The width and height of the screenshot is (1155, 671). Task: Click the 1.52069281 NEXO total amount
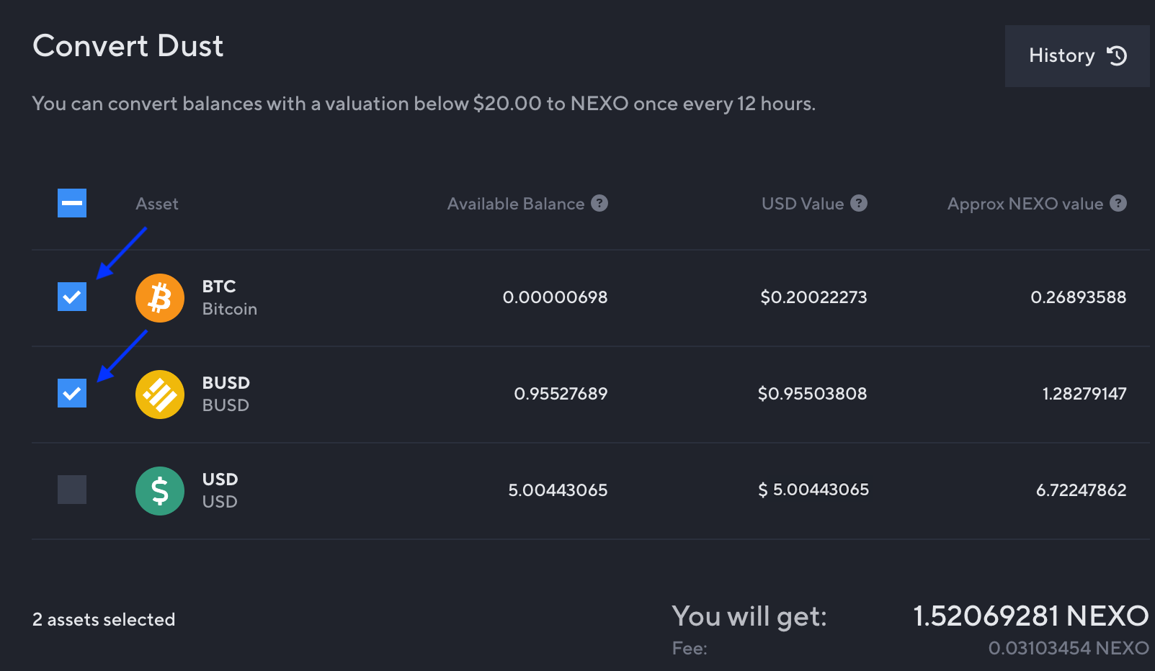click(1027, 616)
